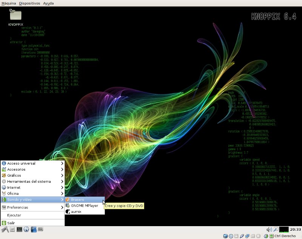
Task: Click the CPU usage monitor graph
Action: click(284, 229)
